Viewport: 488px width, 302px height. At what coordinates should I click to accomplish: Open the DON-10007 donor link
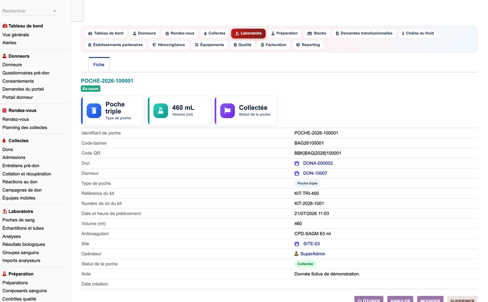[315, 174]
